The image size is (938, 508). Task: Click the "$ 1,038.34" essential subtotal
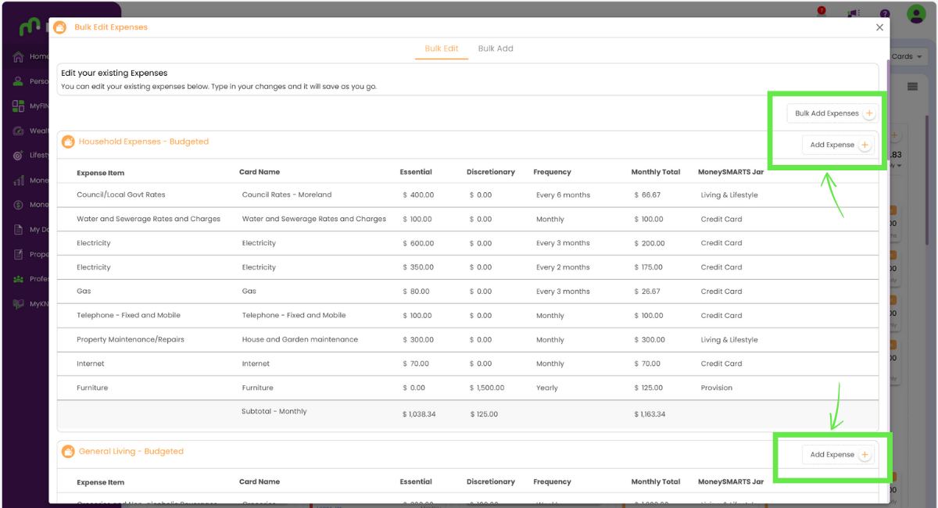pyautogui.click(x=420, y=414)
